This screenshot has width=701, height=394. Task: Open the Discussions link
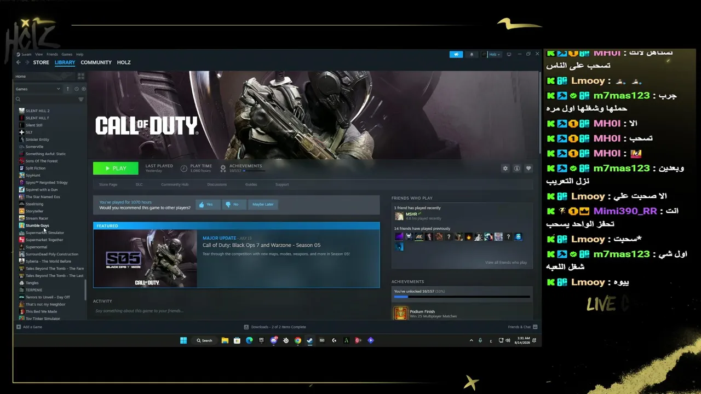[x=217, y=184]
